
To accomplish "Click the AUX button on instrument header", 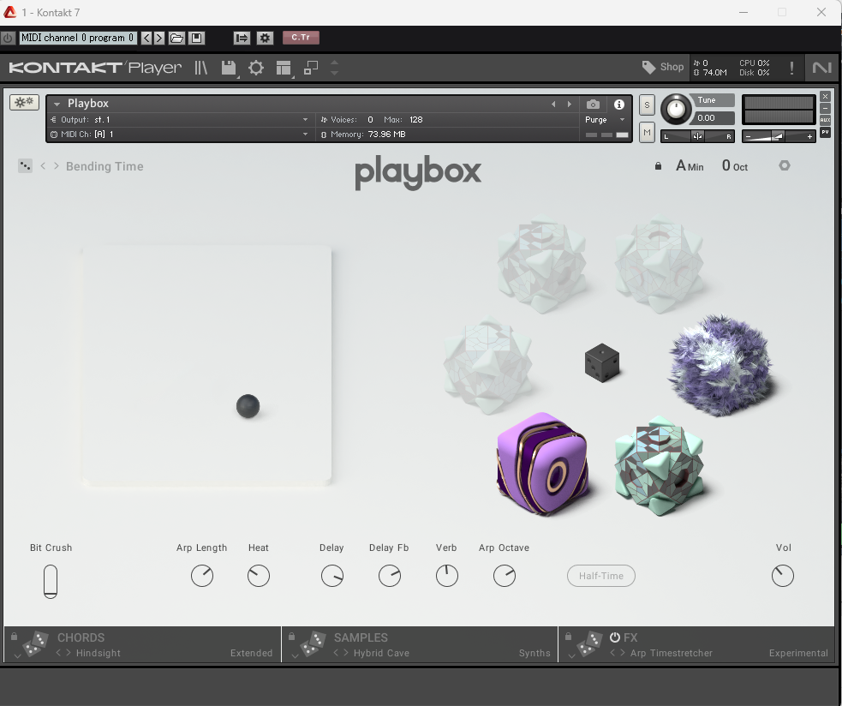I will point(826,120).
